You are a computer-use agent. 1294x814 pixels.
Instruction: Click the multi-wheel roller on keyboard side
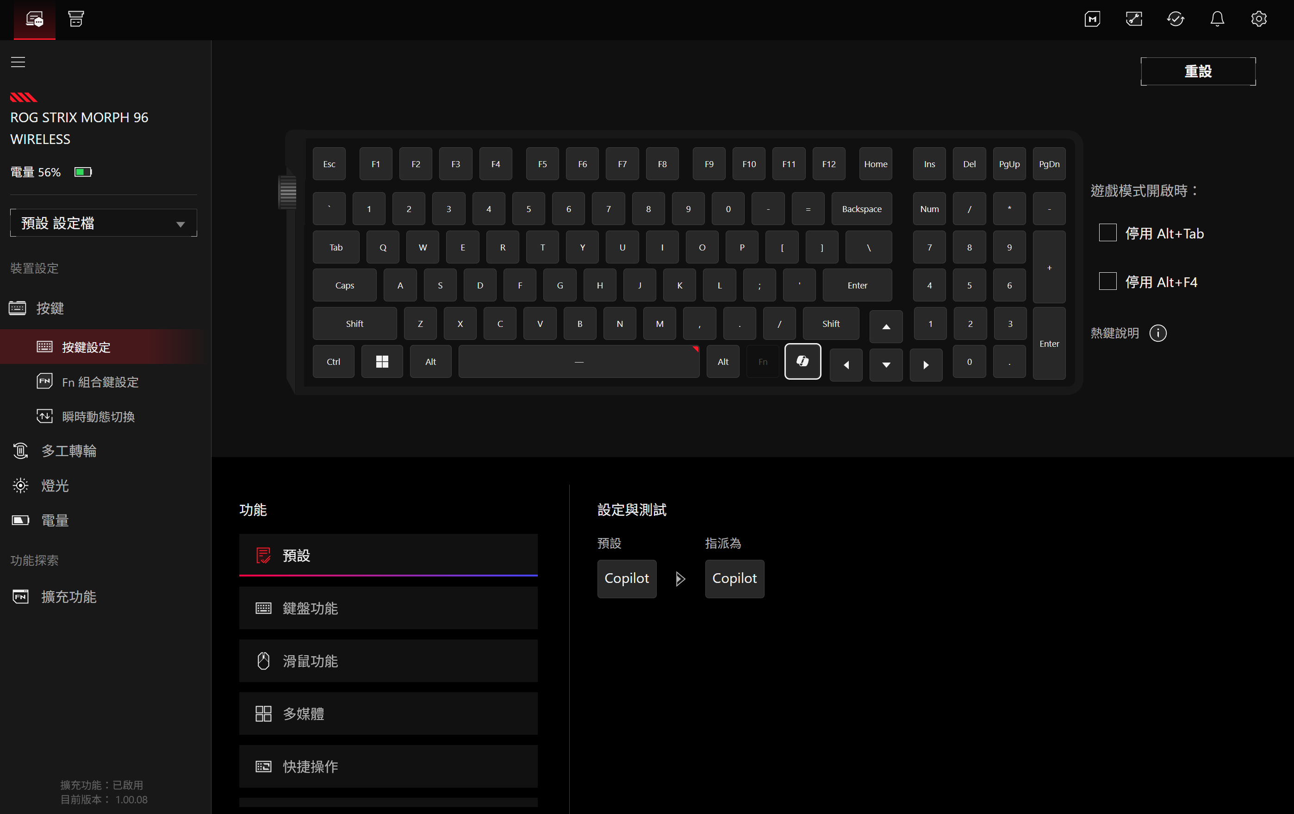(x=287, y=192)
